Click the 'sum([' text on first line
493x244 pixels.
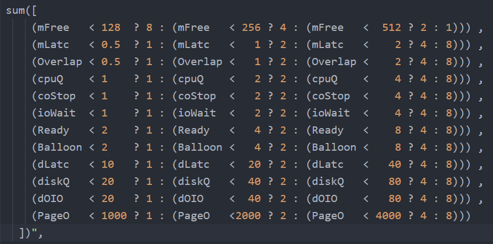(22, 10)
